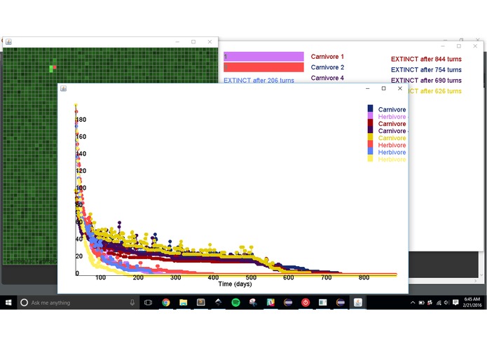Click 'EXTINCT after 844 turns' text
Viewport: 487px width, 346px height.
tap(426, 59)
